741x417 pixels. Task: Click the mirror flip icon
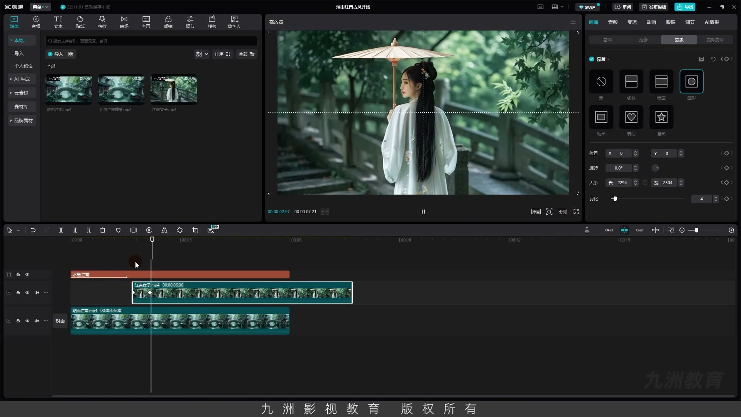(164, 230)
